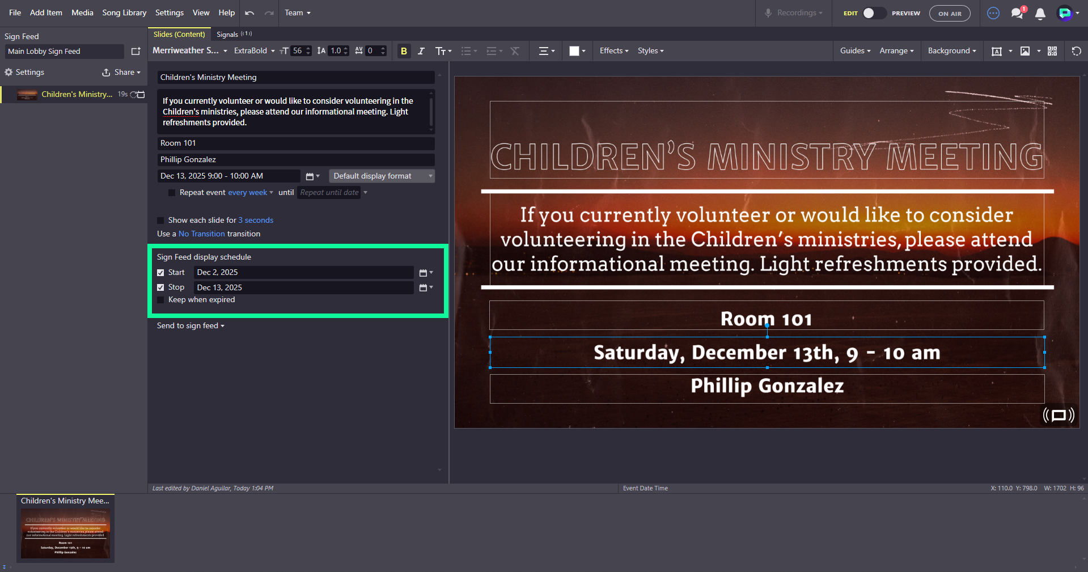Uncheck the Start schedule checkbox
The image size is (1088, 572).
[160, 273]
